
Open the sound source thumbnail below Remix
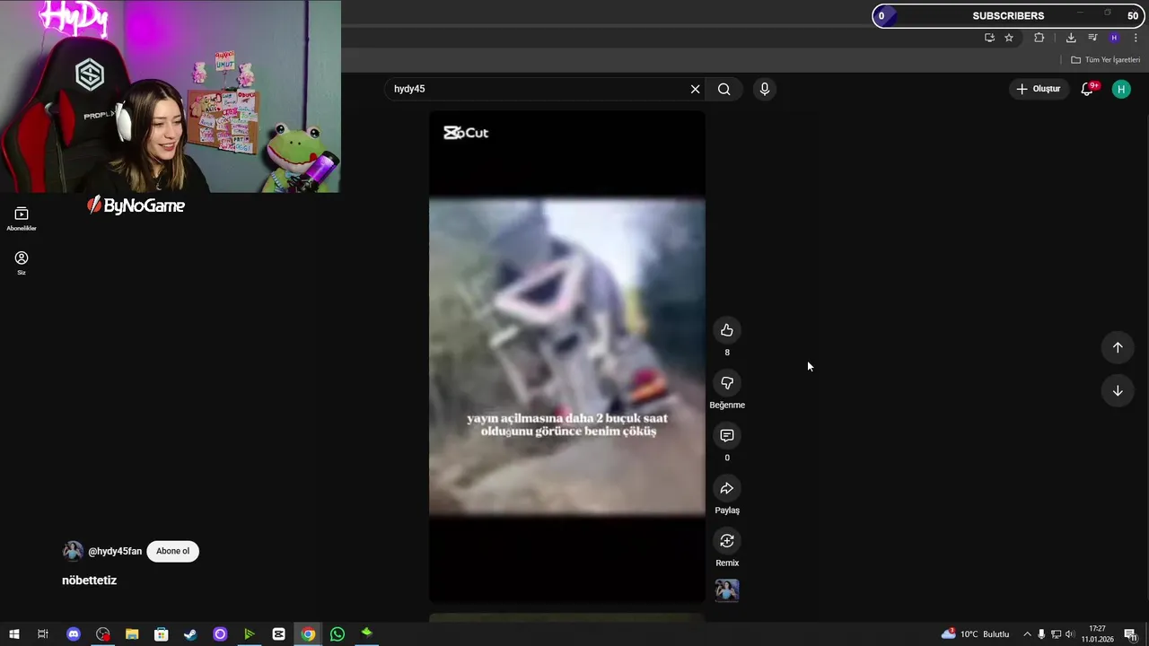pyautogui.click(x=727, y=590)
